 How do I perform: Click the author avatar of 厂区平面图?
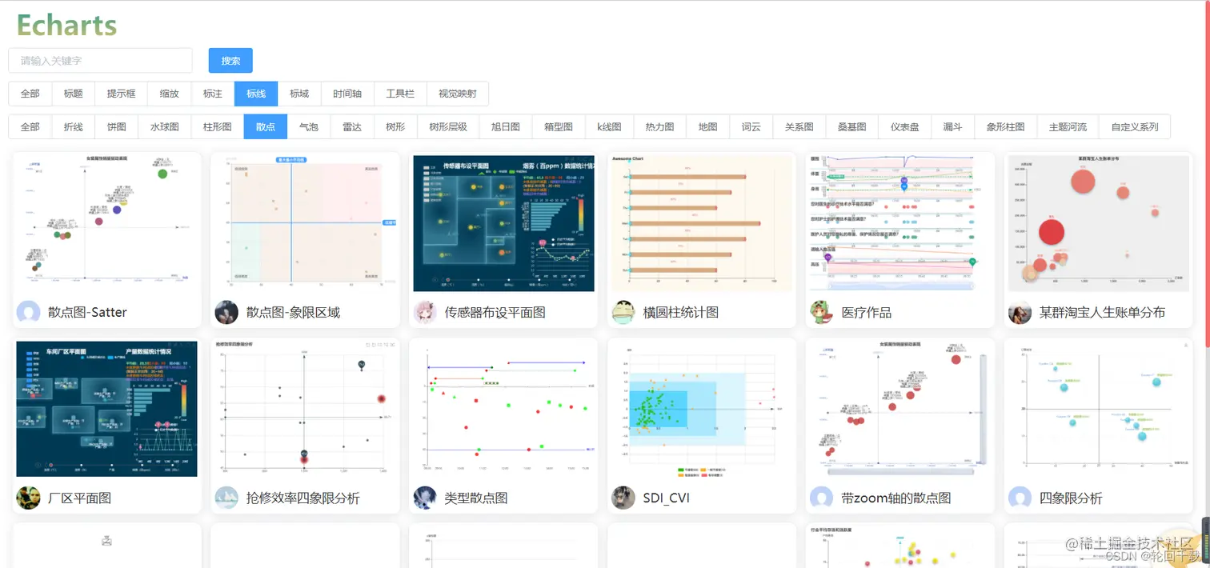click(x=27, y=498)
